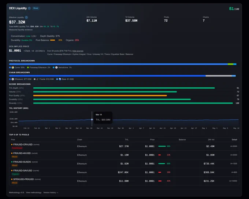Click the Organic 26% value
Viewport: 249px width, 199px height.
tap(77, 40)
